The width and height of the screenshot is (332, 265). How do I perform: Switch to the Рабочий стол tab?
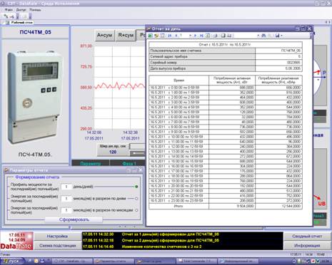[20, 23]
